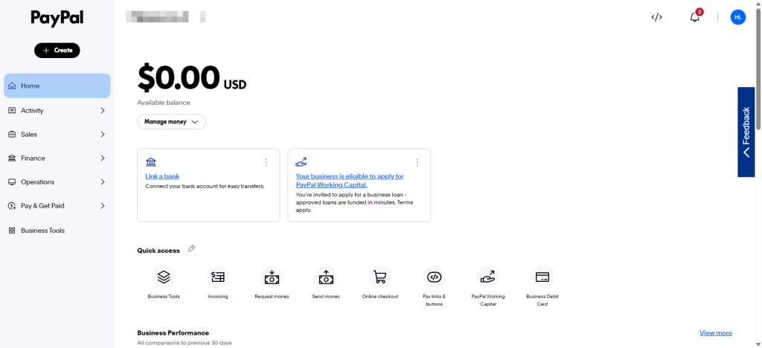This screenshot has width=762, height=348.
Task: Open Business Debit Card icon
Action: [542, 277]
